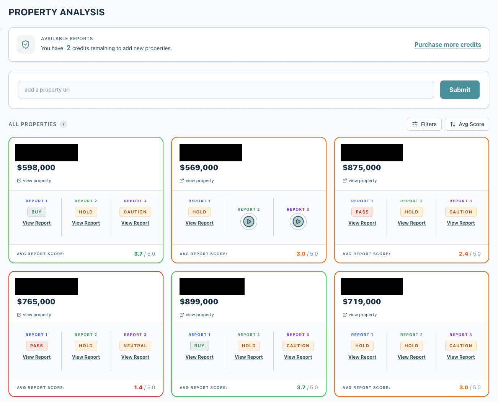This screenshot has width=498, height=402.
Task: View Report 3 for the $598,000 property
Action: 136,223
